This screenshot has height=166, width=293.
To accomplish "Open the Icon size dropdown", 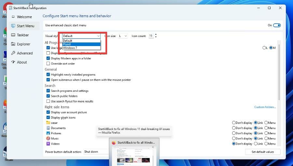I will pyautogui.click(x=123, y=36).
